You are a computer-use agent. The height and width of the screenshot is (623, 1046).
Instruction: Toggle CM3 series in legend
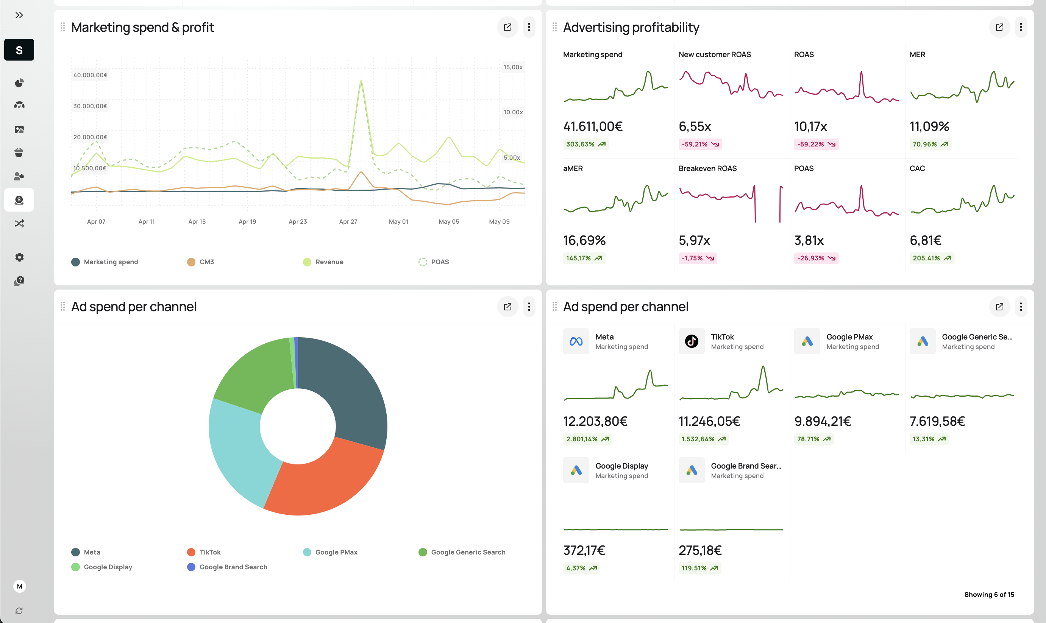200,262
